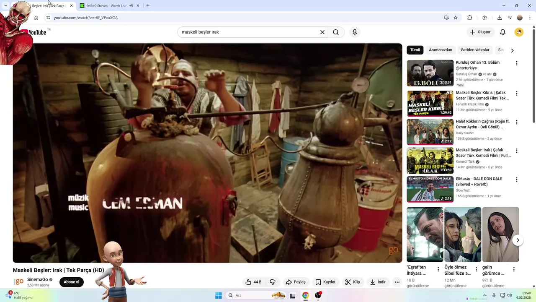Click the Komedi Türk channel name
The height and width of the screenshot is (302, 536).
[x=465, y=161]
